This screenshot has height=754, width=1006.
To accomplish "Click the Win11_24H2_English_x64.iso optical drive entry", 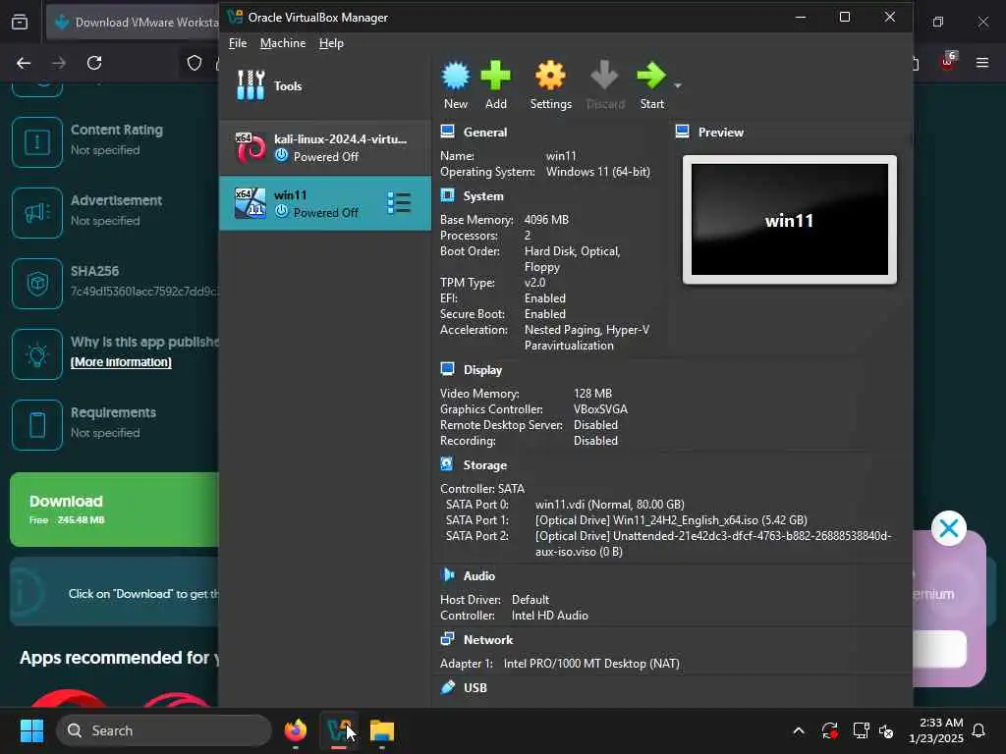I will [x=671, y=520].
